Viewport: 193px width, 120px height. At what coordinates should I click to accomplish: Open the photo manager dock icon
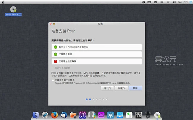coord(73,115)
